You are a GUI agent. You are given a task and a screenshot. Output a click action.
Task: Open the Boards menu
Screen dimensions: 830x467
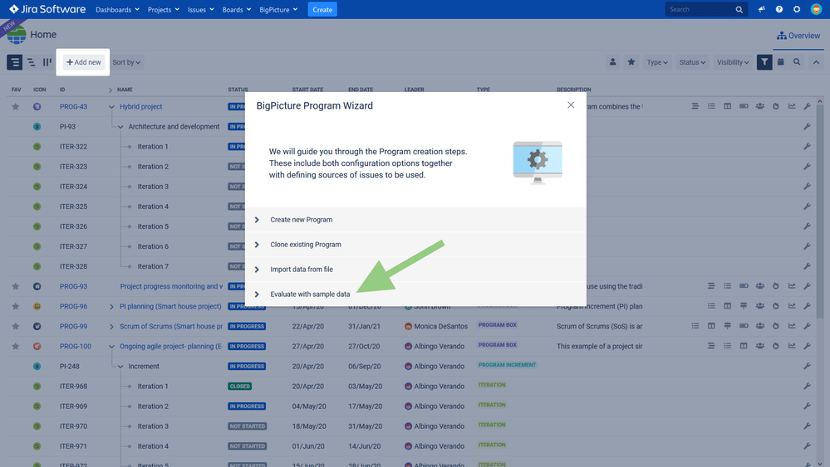pyautogui.click(x=236, y=9)
